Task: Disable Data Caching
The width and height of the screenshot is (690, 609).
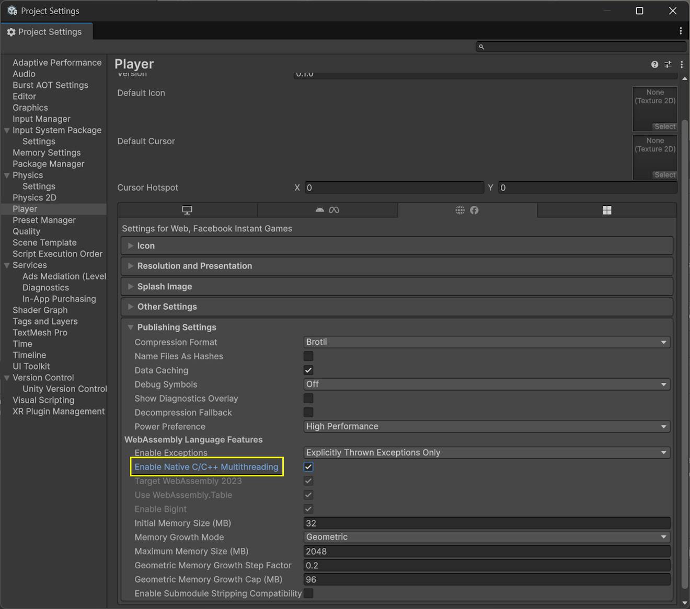Action: pyautogui.click(x=308, y=370)
